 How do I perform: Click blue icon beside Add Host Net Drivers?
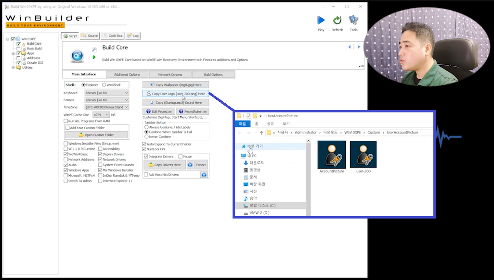click(204, 175)
